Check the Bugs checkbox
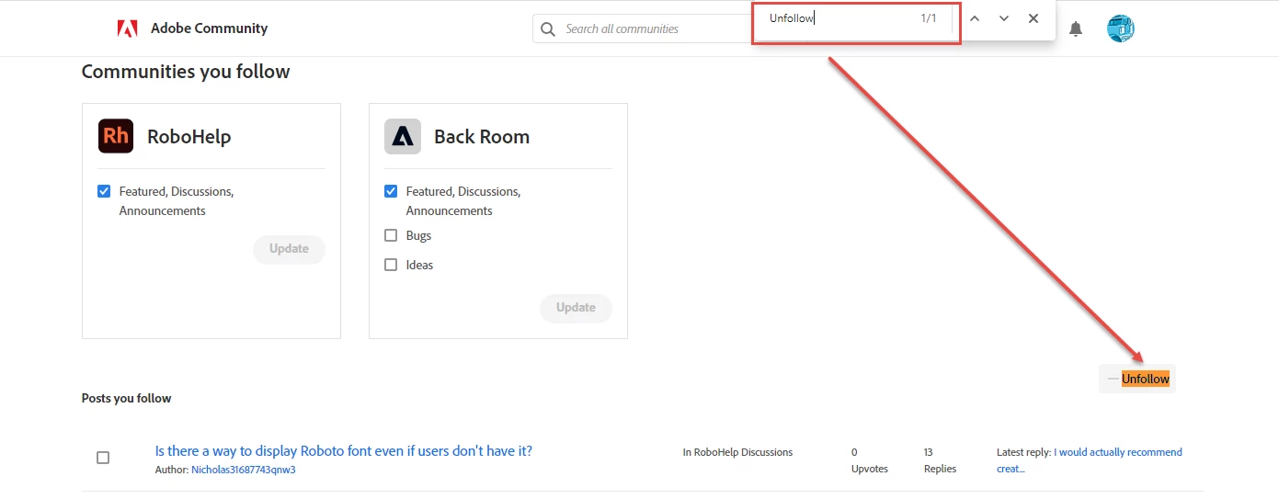1279x499 pixels. (x=391, y=235)
